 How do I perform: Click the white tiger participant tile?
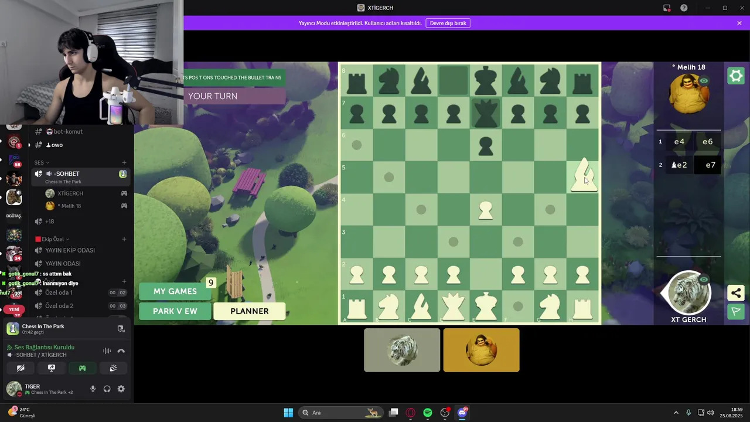[x=402, y=350]
